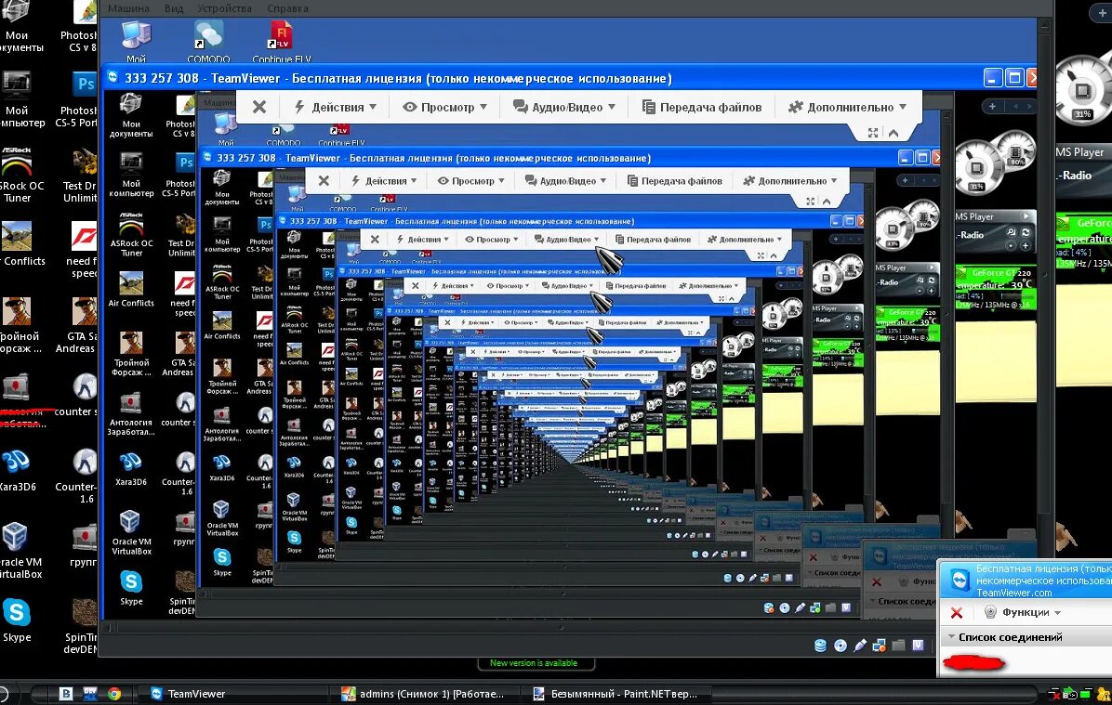Close session with X in outermost TeamViewer toolbar

[259, 107]
